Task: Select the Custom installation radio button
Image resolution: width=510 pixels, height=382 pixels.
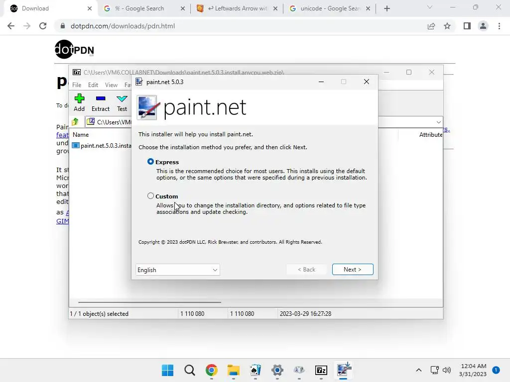Action: [150, 196]
